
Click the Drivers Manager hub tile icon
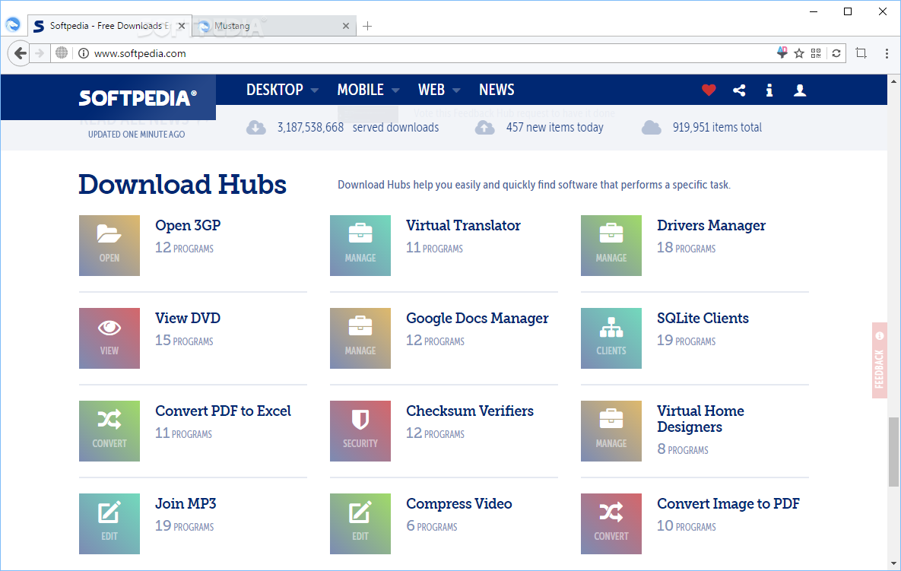point(611,246)
